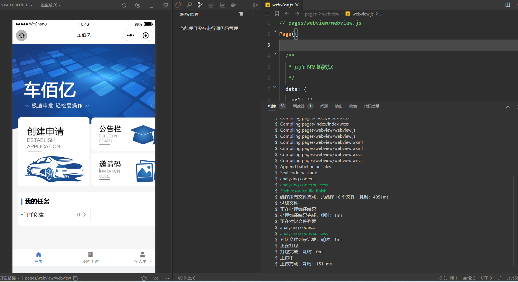Open the 页面路径 page path dropdown
The image size is (518, 282).
pos(10,278)
